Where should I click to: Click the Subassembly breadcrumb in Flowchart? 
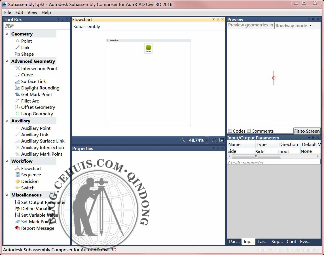point(86,26)
